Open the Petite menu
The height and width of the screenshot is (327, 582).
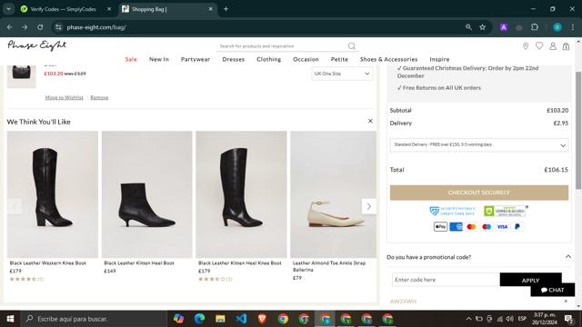point(339,59)
